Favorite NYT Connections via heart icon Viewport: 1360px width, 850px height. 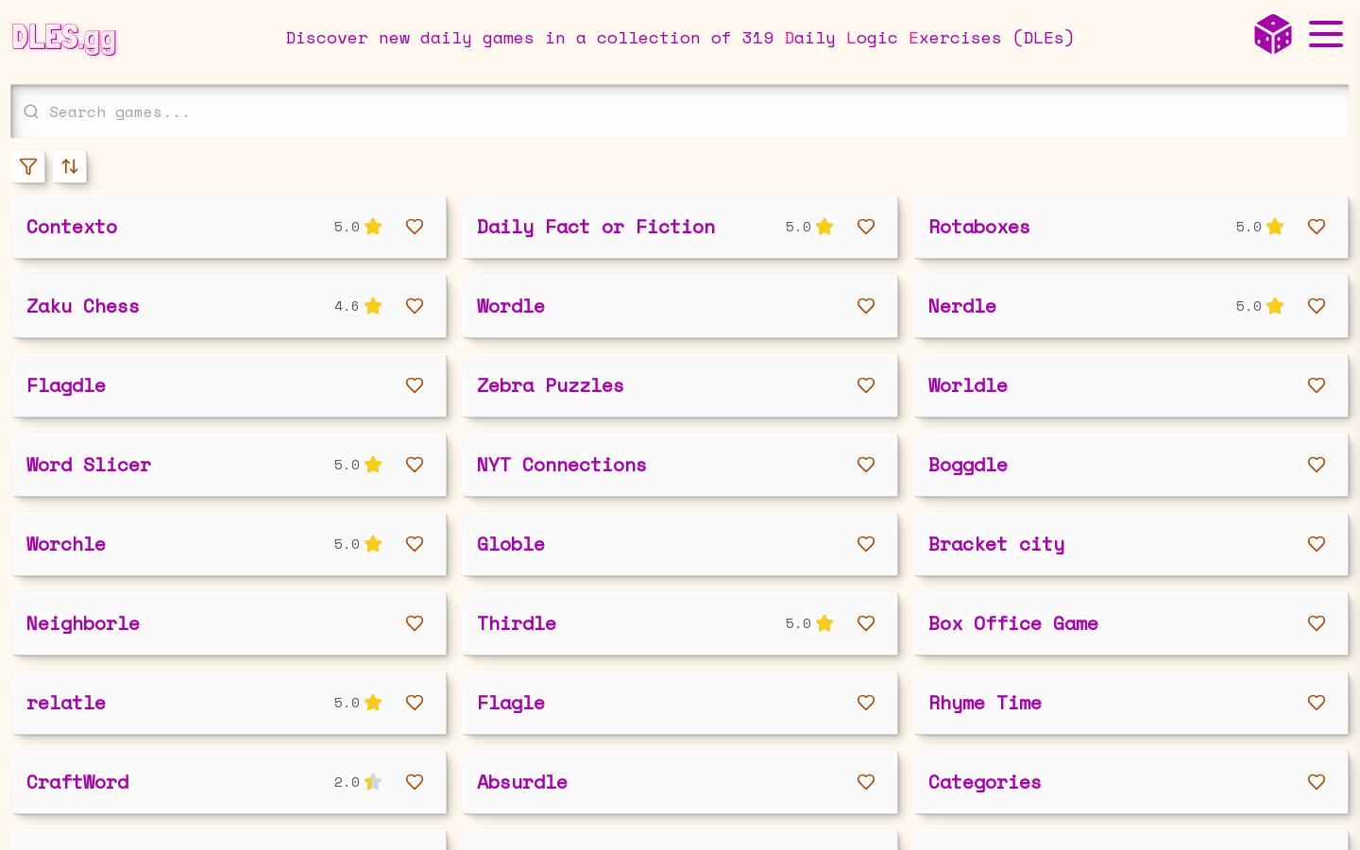(x=866, y=465)
